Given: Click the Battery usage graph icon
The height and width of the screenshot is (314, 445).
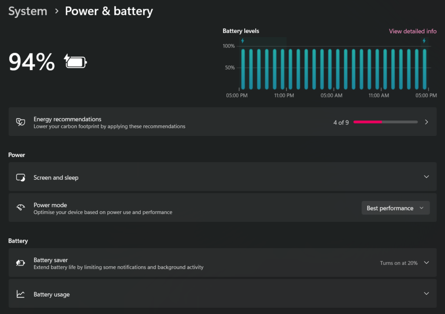Looking at the screenshot, I should (20, 294).
